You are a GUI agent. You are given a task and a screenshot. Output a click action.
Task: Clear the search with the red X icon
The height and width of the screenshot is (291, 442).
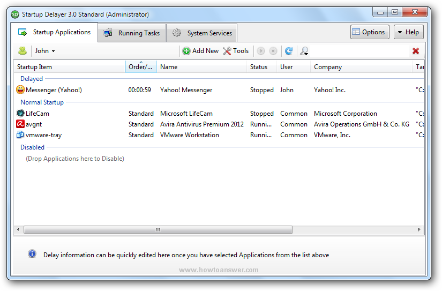416,51
